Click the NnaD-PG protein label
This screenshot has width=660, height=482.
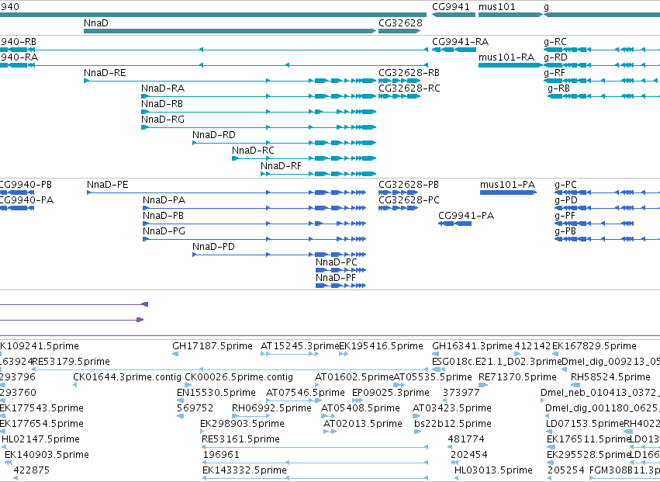[164, 231]
